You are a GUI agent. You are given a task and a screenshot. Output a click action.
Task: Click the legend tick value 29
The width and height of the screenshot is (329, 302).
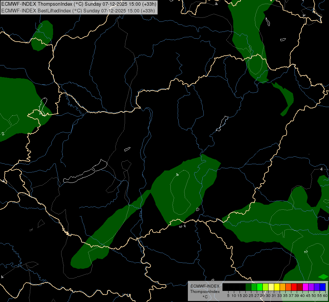point(262,296)
